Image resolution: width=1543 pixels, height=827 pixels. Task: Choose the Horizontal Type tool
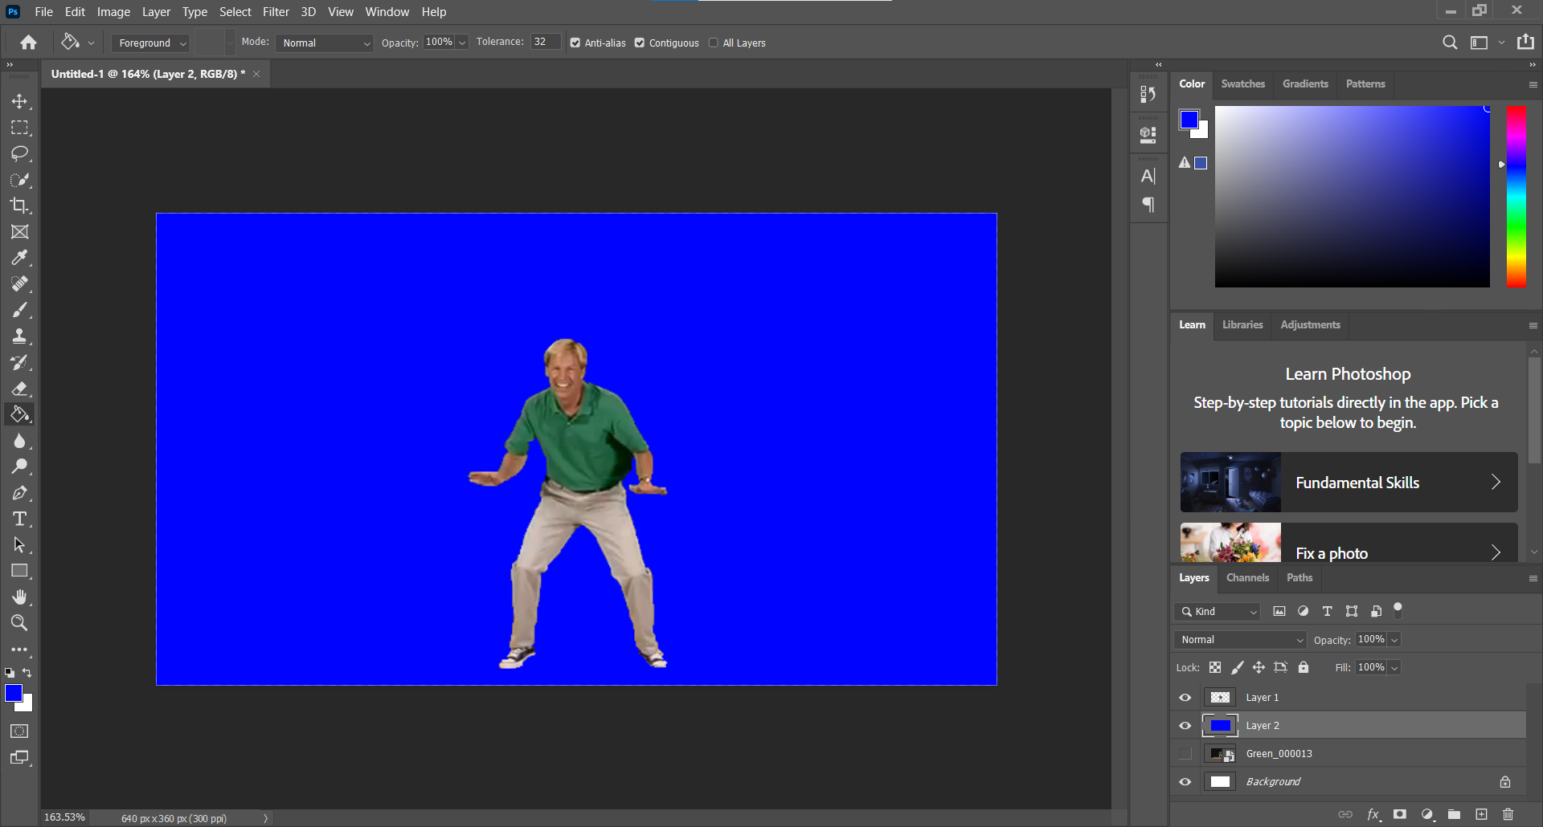point(19,519)
